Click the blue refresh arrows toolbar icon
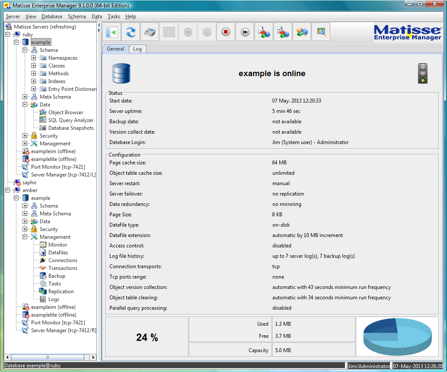Image resolution: width=447 pixels, height=372 pixels. (131, 32)
